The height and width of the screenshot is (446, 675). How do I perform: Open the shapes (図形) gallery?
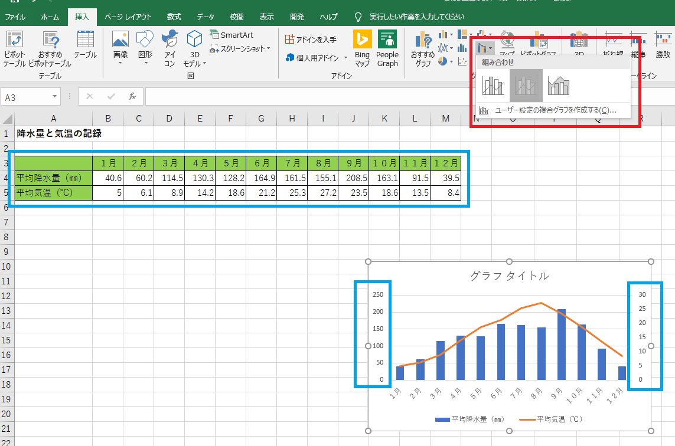click(145, 48)
